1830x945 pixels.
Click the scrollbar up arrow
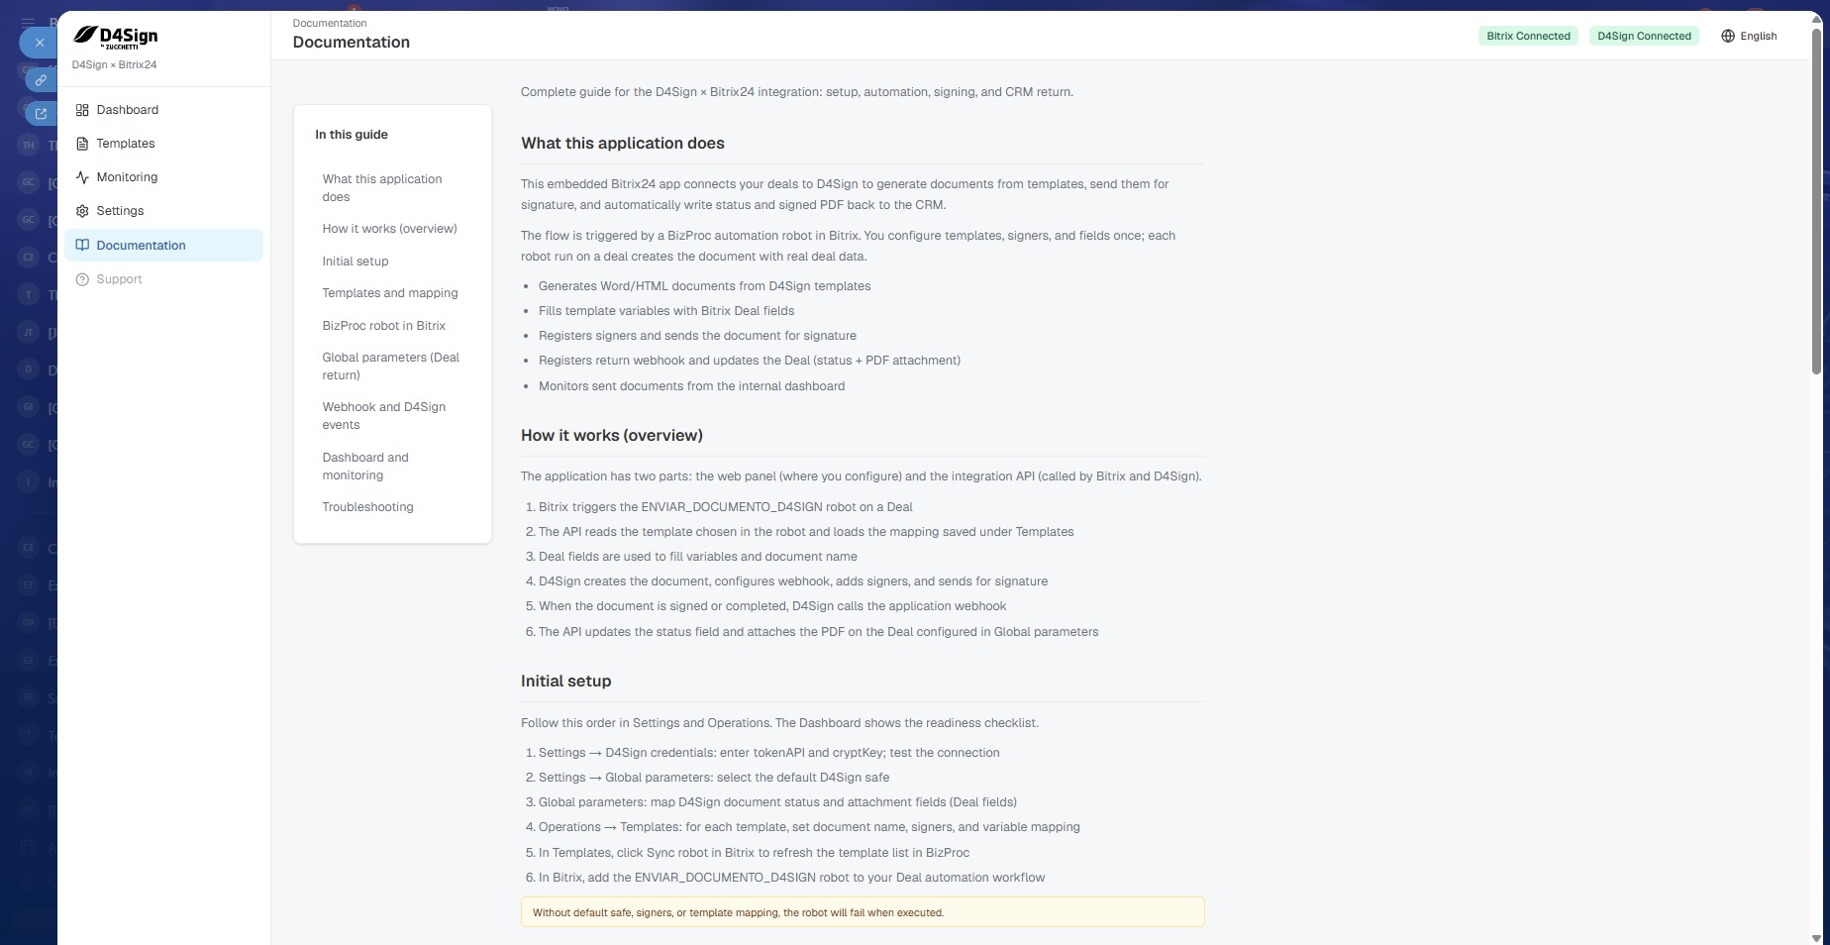tap(1816, 19)
